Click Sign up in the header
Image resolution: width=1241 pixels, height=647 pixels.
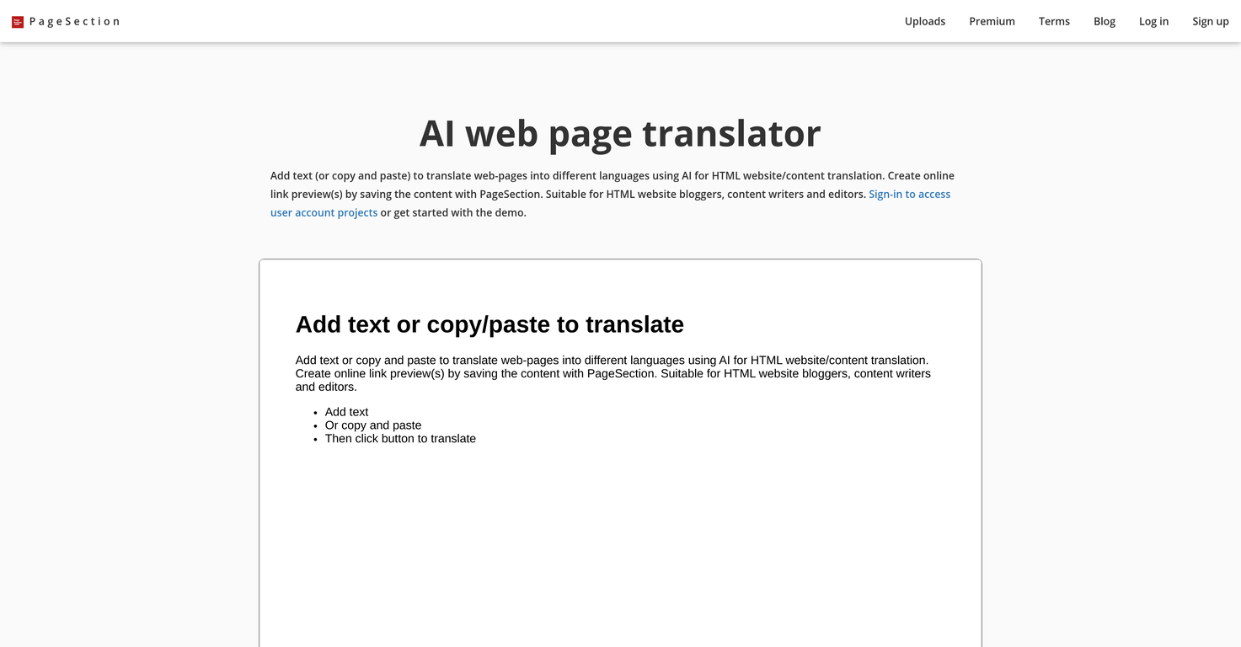(1210, 21)
